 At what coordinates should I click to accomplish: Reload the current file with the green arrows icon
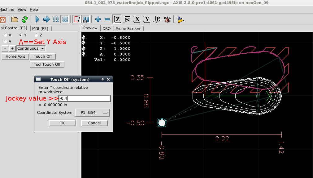[25, 19]
